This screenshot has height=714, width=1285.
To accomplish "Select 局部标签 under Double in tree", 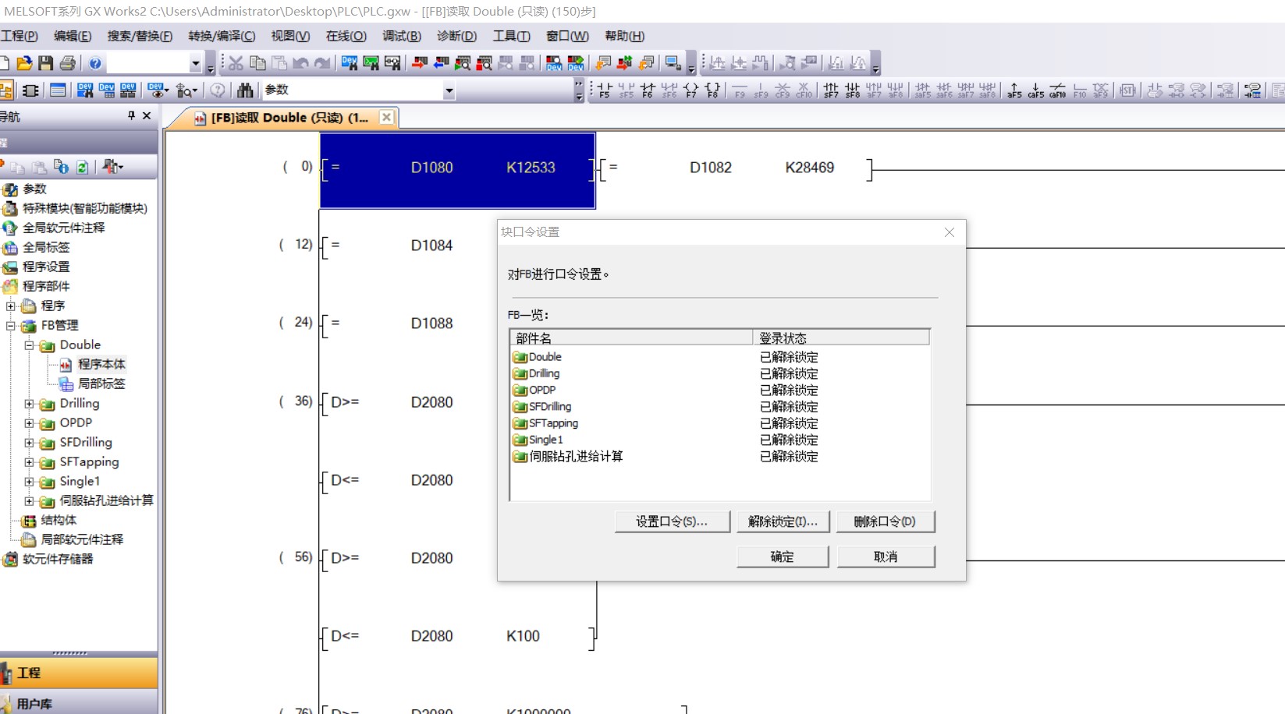I will pos(101,384).
